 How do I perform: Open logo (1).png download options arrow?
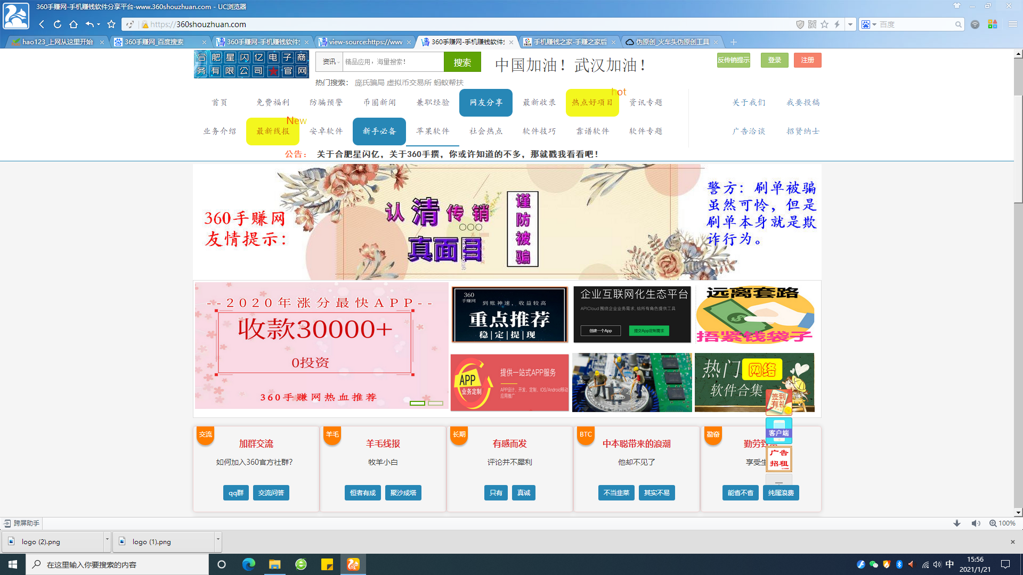[218, 541]
